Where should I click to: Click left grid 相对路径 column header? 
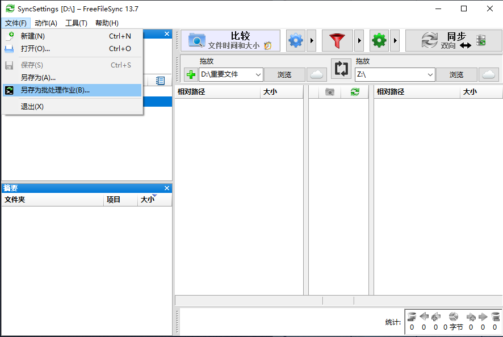pyautogui.click(x=217, y=92)
